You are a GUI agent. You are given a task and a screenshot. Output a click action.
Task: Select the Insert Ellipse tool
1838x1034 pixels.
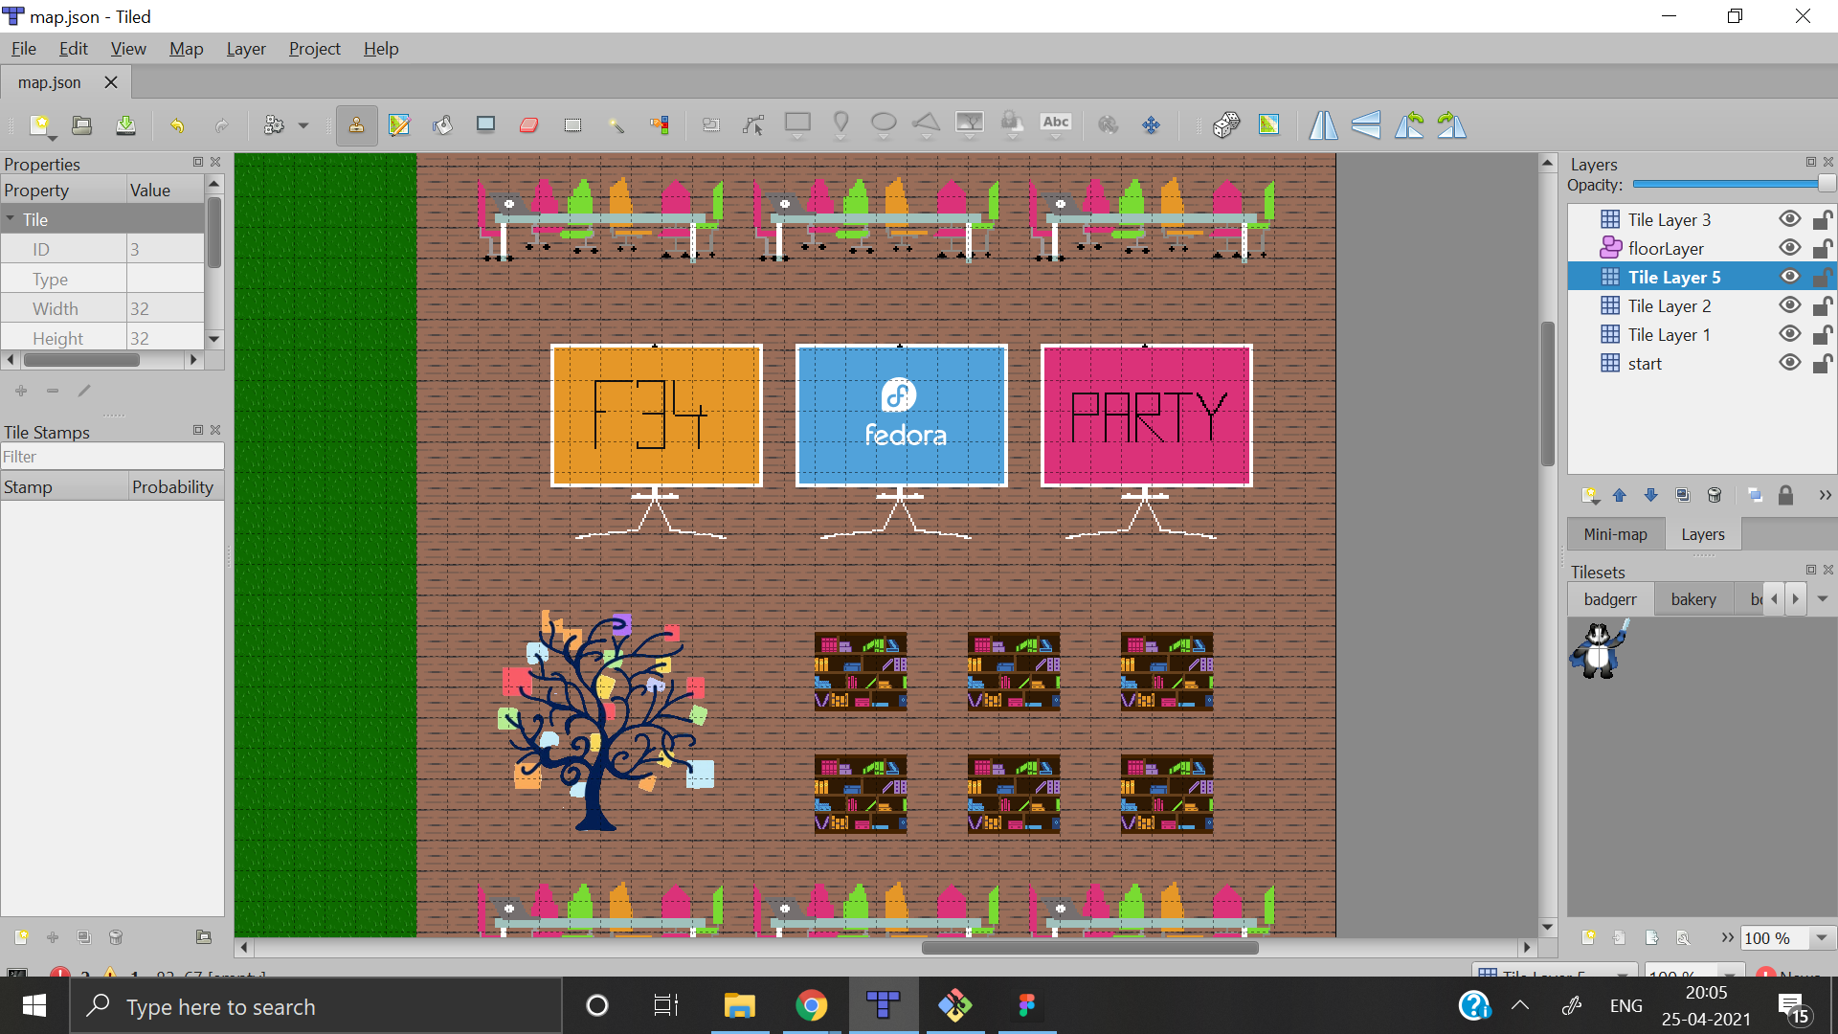[884, 125]
